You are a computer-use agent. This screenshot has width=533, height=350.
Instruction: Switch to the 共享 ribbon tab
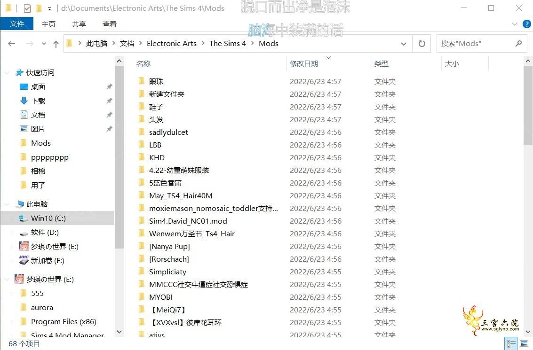79,24
